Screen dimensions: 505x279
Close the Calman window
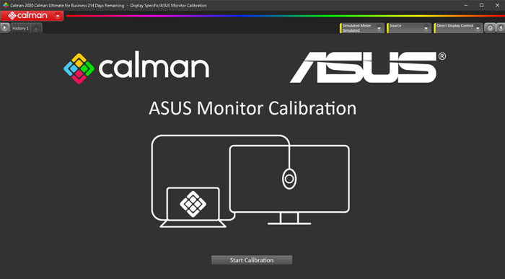497,6
